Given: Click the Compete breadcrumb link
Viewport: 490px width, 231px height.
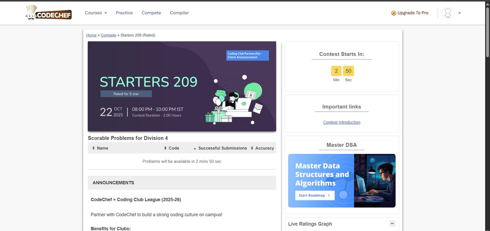Looking at the screenshot, I should pyautogui.click(x=109, y=35).
